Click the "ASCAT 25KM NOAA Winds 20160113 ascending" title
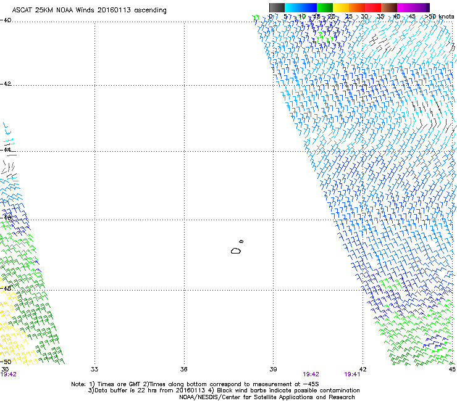Image resolution: width=457 pixels, height=401 pixels. [89, 10]
